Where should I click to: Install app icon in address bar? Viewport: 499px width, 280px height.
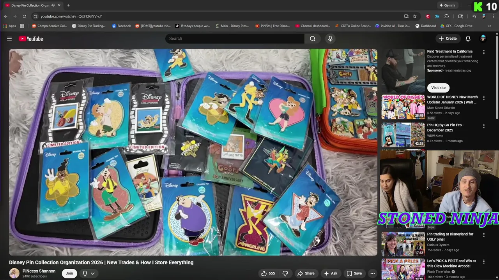406,16
